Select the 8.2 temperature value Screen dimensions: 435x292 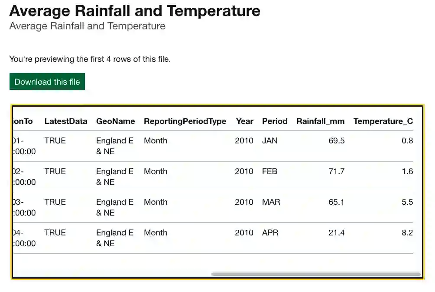(407, 233)
